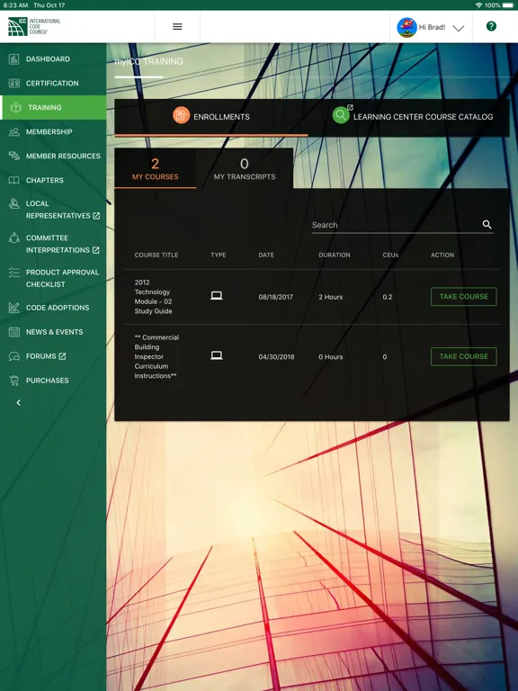518x691 pixels.
Task: Collapse the sidebar with the left chevron
Action: point(18,402)
